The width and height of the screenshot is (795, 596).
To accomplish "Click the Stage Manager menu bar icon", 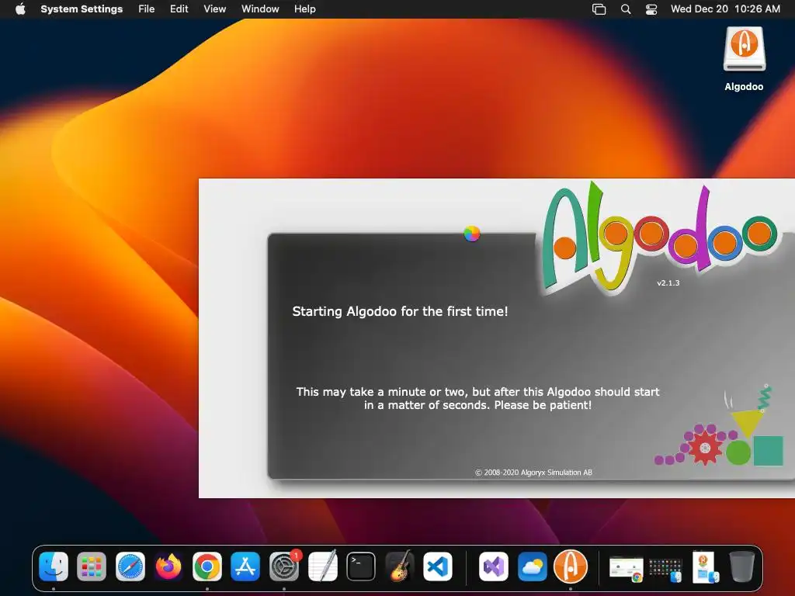I will (x=599, y=9).
